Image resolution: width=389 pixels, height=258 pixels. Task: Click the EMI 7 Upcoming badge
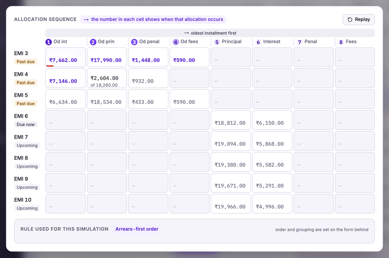pos(27,145)
